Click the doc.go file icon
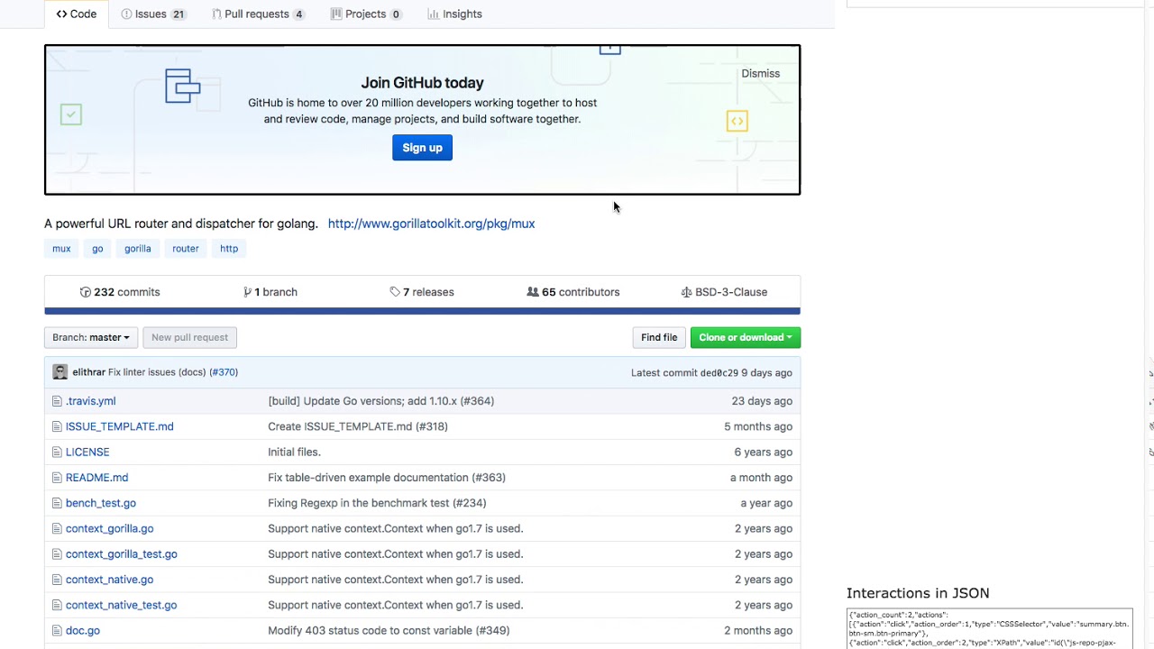 (57, 631)
